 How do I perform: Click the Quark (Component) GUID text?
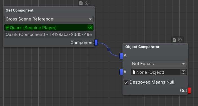(49, 34)
